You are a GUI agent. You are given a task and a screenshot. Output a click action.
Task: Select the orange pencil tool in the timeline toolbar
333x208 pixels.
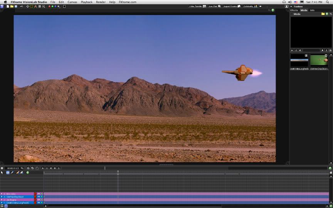[18, 173]
